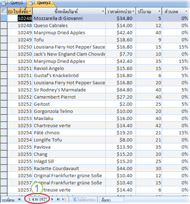
Task: Select row selector for Tofu row
Action: tap(4, 40)
